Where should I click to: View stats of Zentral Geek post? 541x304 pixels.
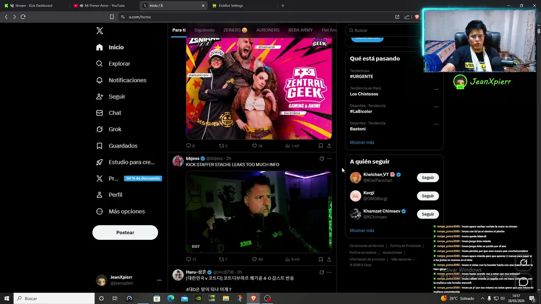pyautogui.click(x=292, y=146)
